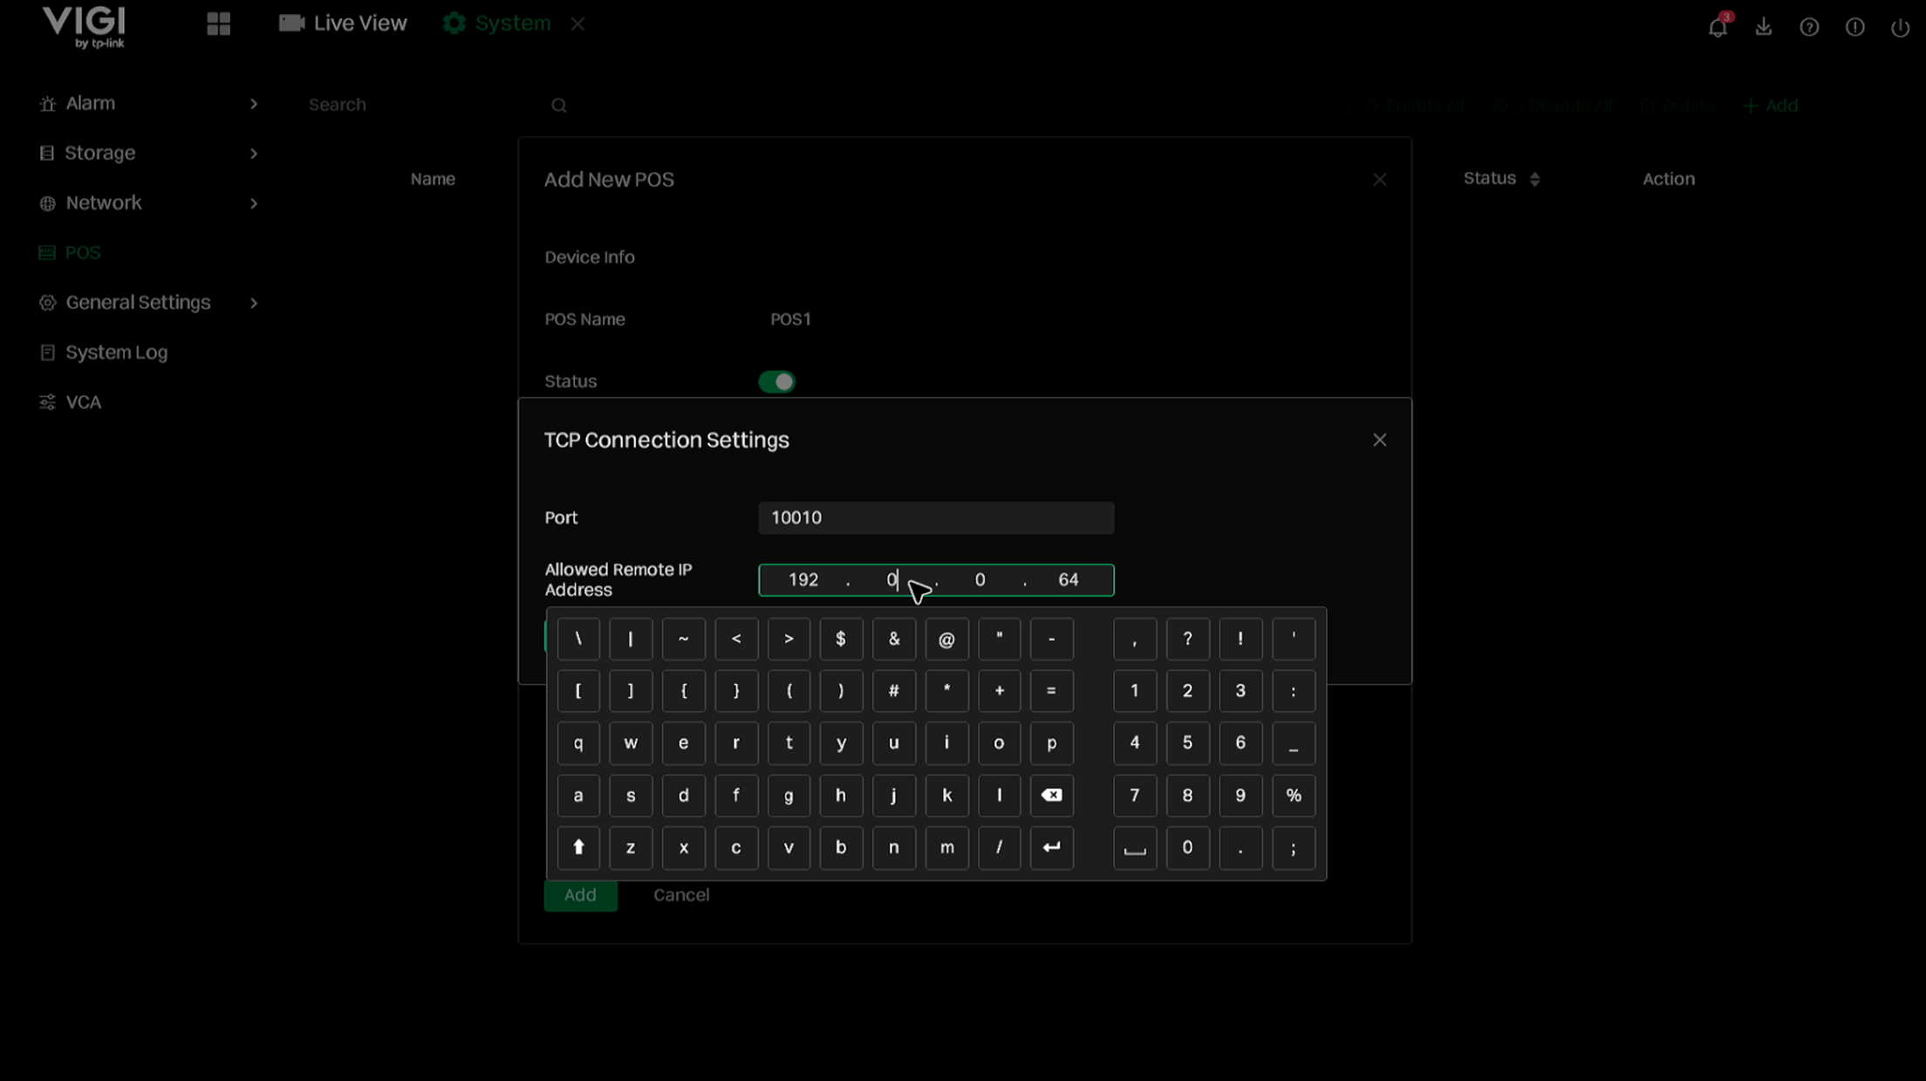This screenshot has width=1926, height=1081.
Task: Tap the @ key on keyboard
Action: pos(946,639)
